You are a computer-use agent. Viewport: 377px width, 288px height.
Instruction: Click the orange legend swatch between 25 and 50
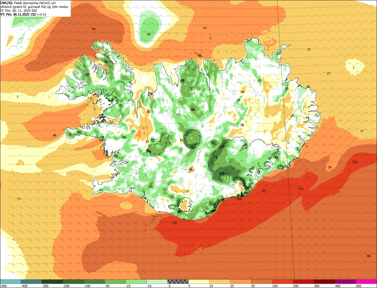point(241,282)
